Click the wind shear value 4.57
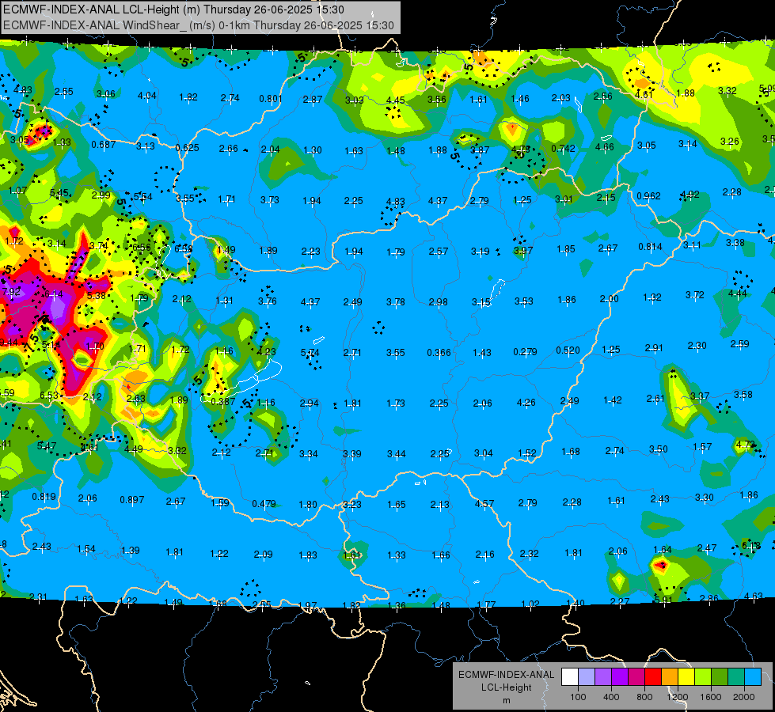This screenshot has width=775, height=712. pyautogui.click(x=484, y=503)
